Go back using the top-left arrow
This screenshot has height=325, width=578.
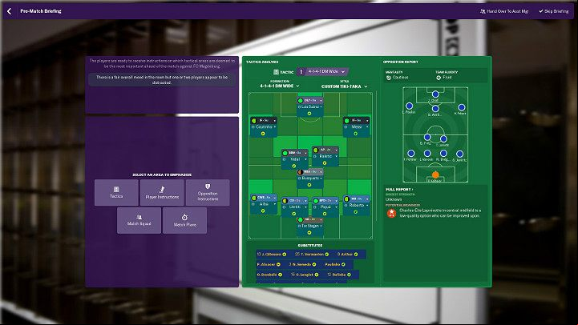click(9, 11)
